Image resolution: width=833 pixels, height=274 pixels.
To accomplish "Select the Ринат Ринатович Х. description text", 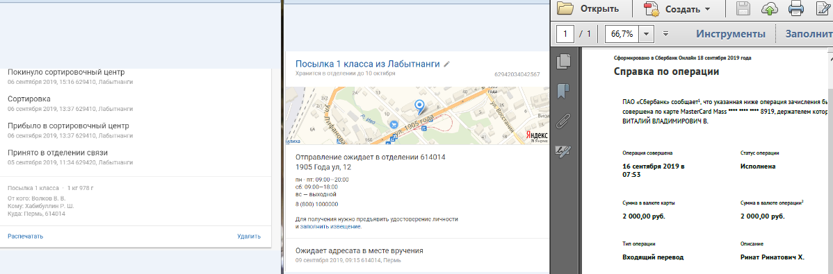I will (773, 257).
